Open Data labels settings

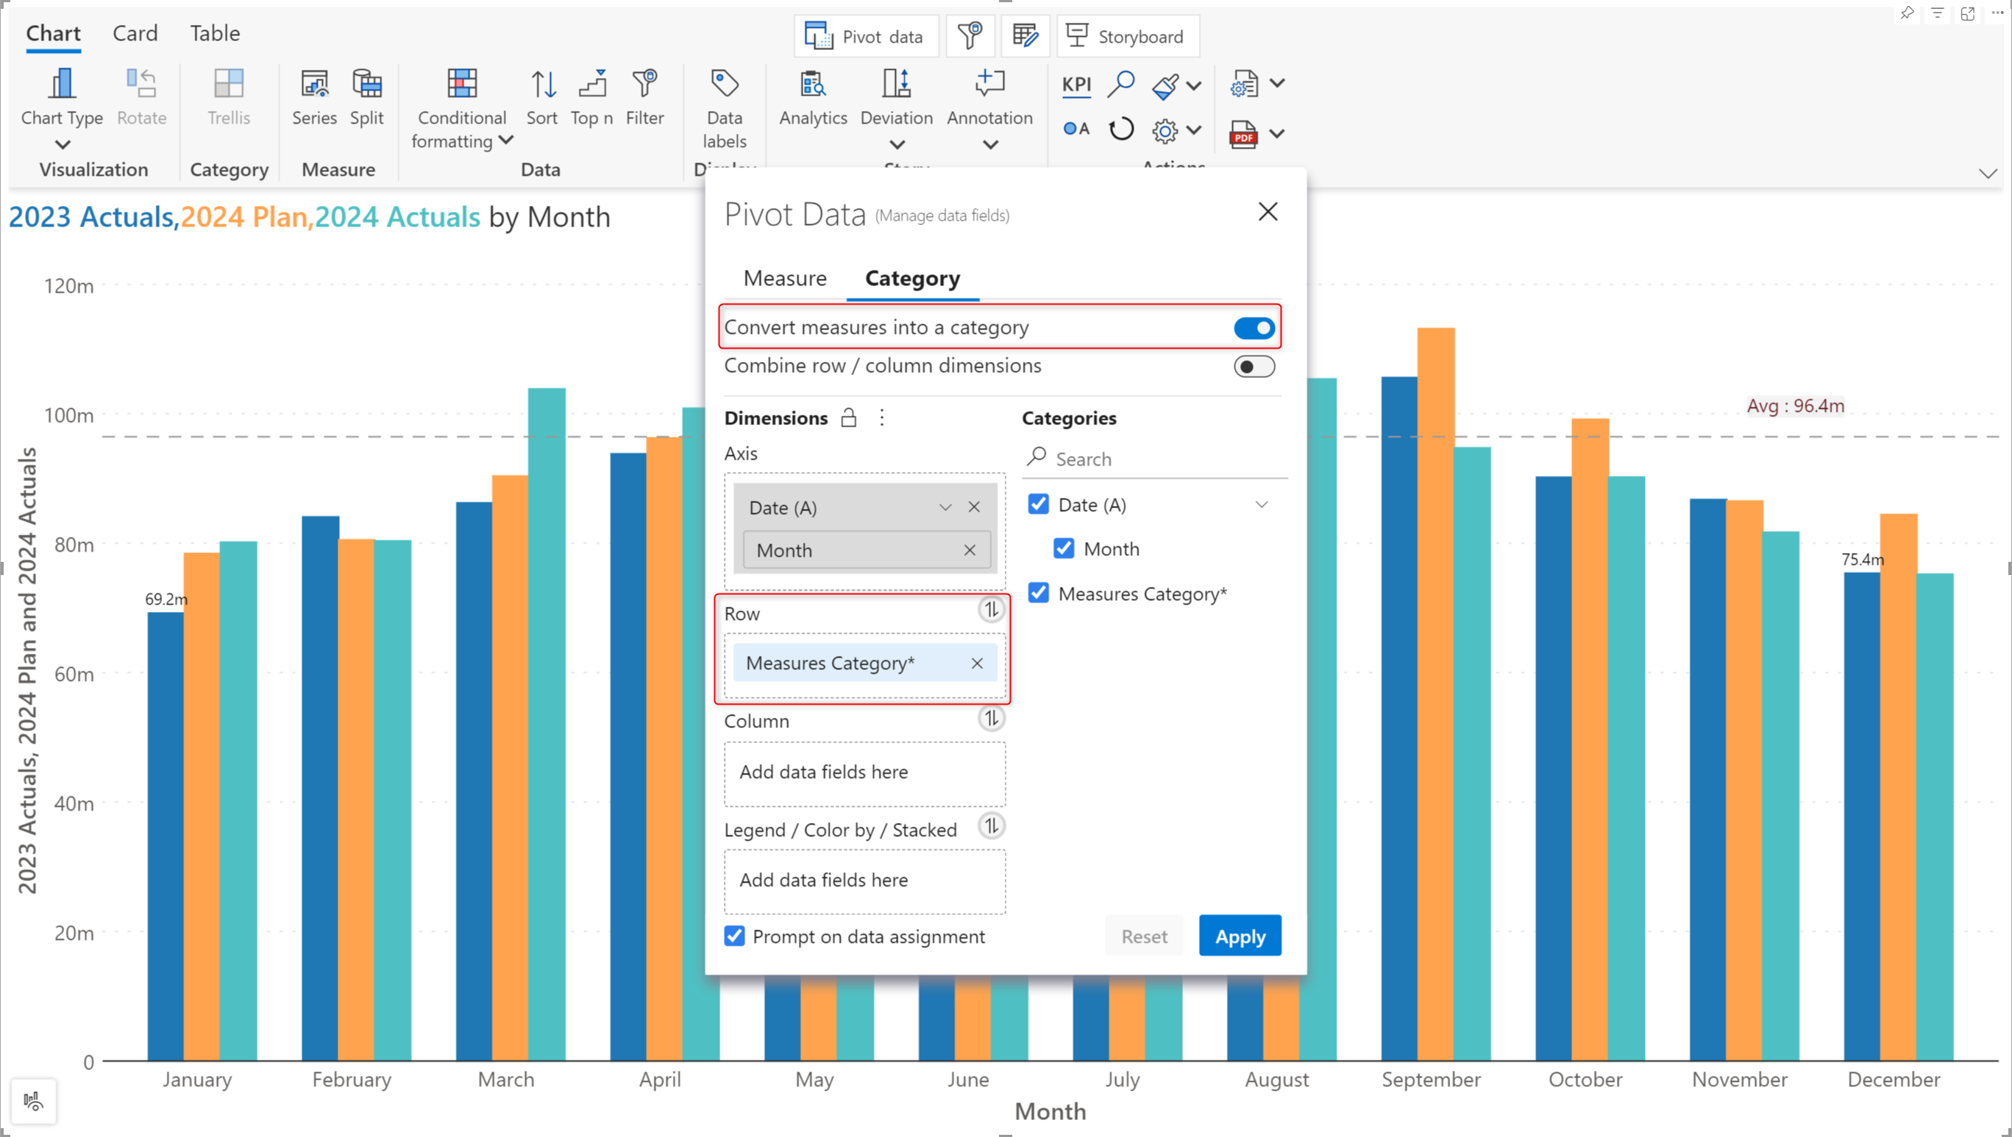pyautogui.click(x=724, y=108)
